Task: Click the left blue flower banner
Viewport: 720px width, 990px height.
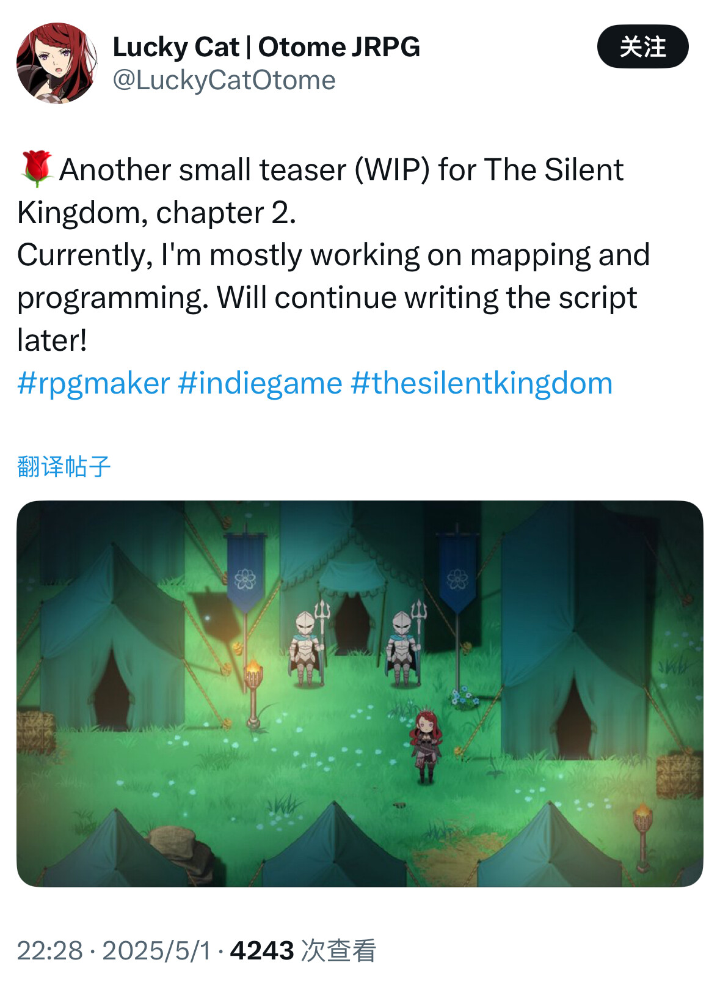Action: (245, 572)
